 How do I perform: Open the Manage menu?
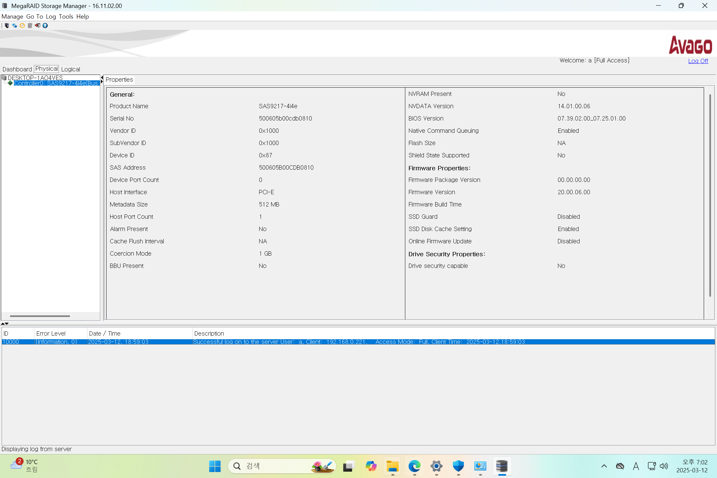(x=12, y=17)
